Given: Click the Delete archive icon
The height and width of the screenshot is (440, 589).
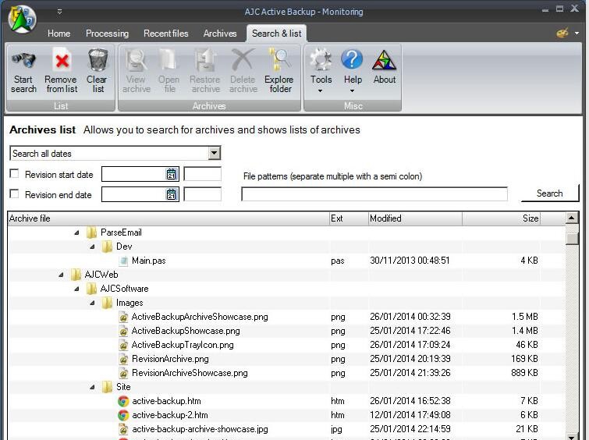Looking at the screenshot, I should point(243,60).
